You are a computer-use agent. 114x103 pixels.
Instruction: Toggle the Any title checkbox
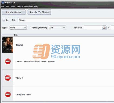coord(4,20)
